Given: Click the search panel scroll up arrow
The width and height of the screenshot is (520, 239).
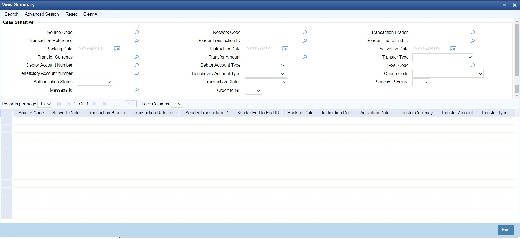Looking at the screenshot, I should (517, 21).
